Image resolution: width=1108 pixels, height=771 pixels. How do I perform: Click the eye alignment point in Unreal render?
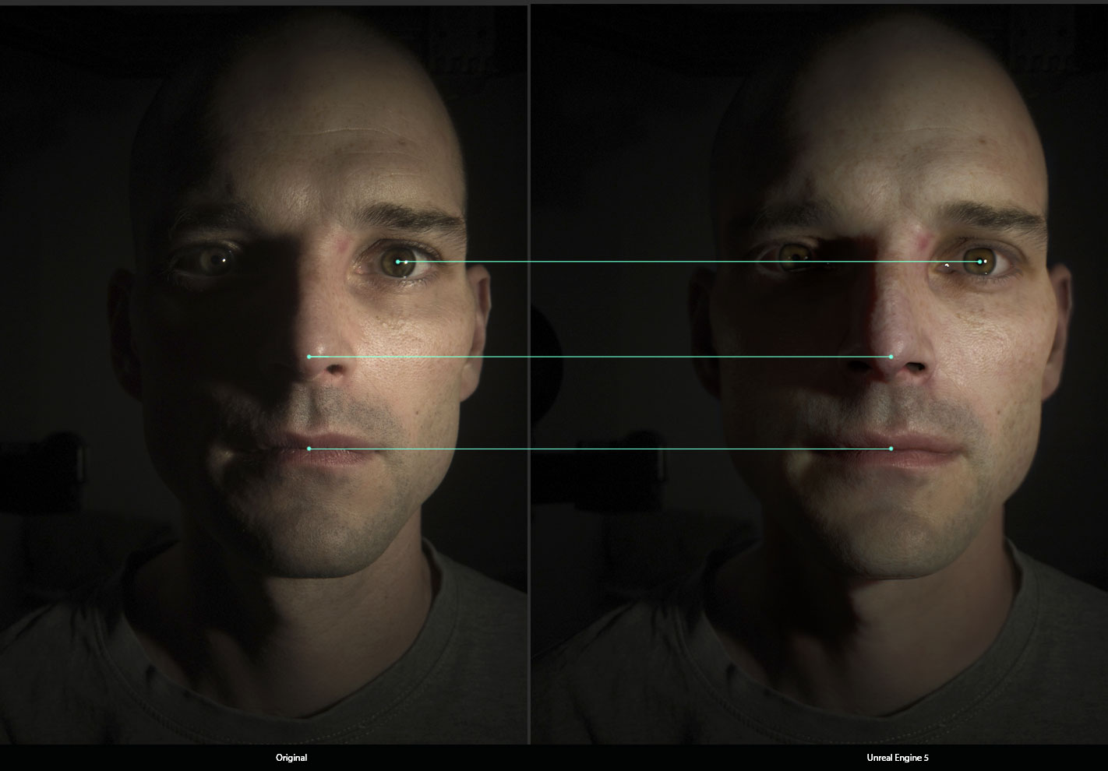[980, 262]
